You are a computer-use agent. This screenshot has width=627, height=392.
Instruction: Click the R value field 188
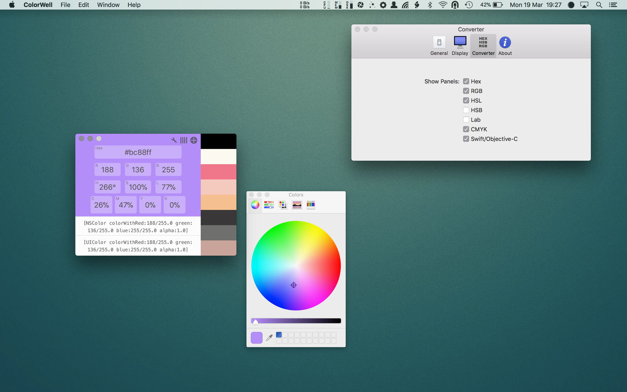click(107, 169)
